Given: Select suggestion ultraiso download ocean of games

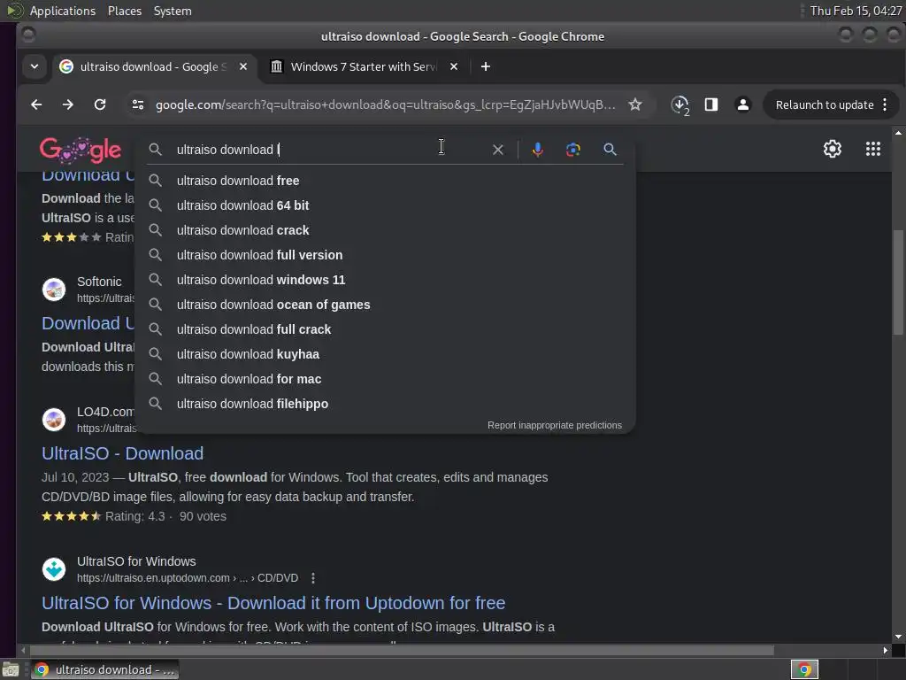Looking at the screenshot, I should pos(385,305).
